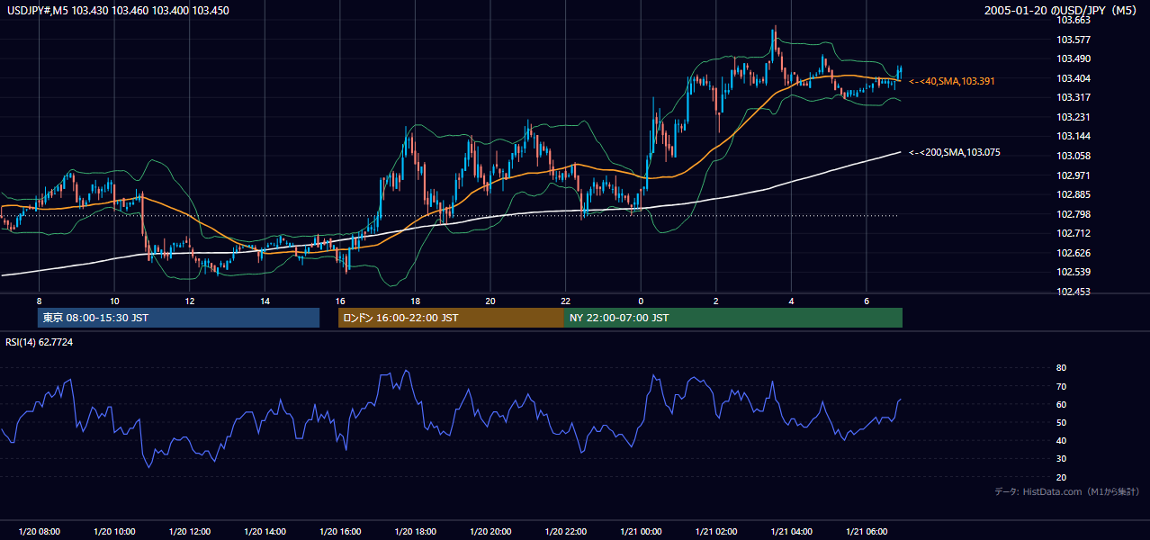Click the RSI(14) 62.7724 indicator label
Screen dimensions: 1150x540
40,342
